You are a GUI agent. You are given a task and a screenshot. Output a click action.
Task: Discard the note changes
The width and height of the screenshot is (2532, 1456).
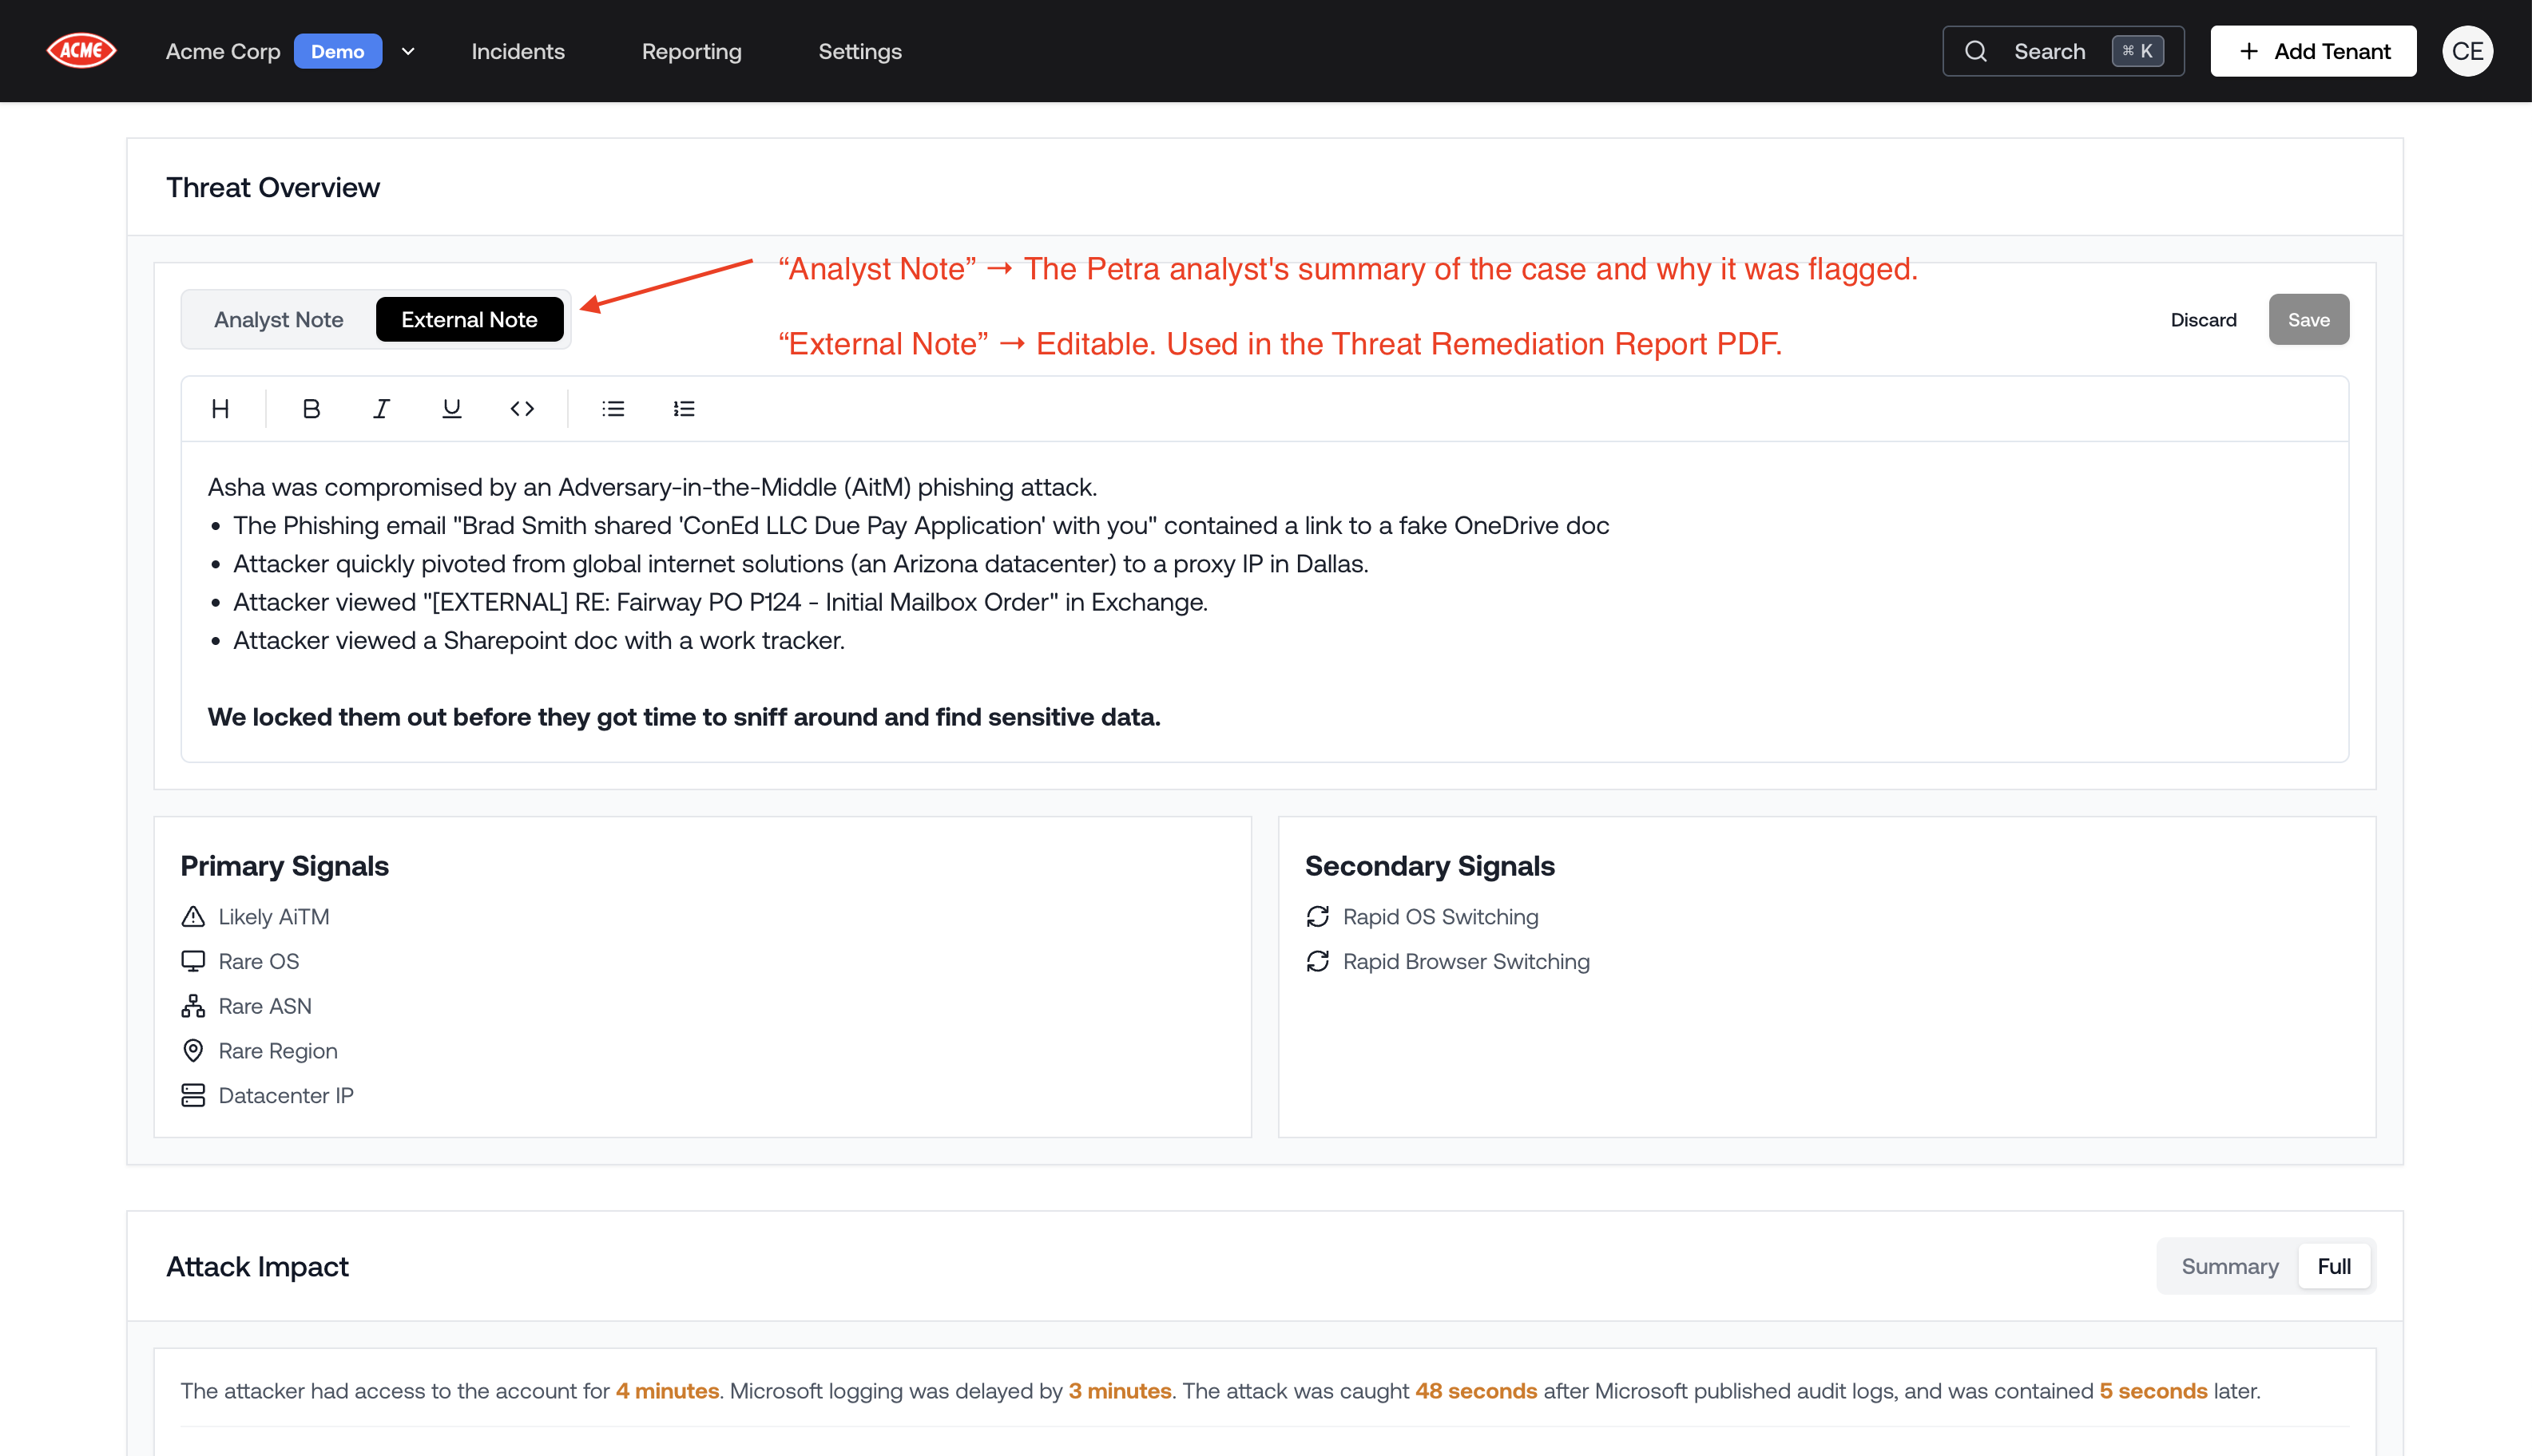pyautogui.click(x=2203, y=320)
